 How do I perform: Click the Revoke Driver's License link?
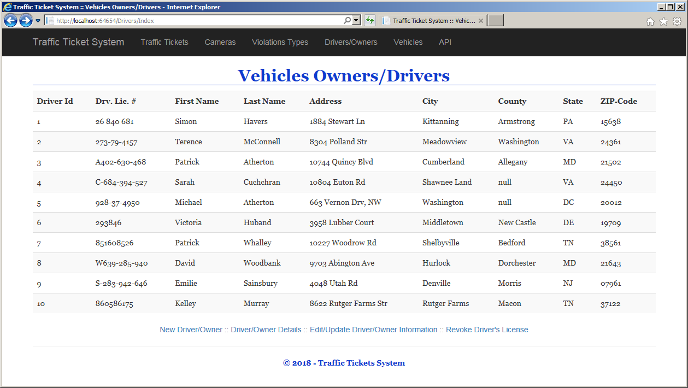click(x=487, y=330)
